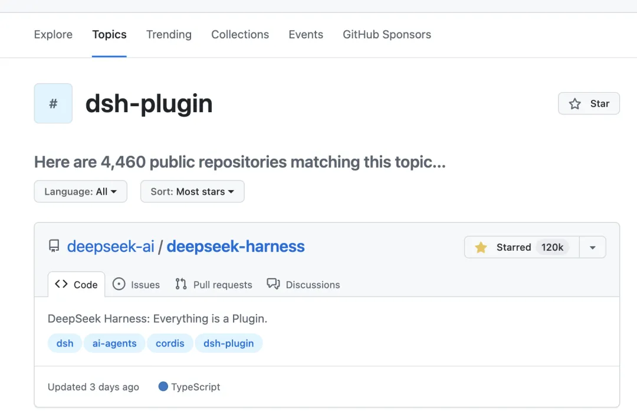Screen dimensions: 637x419
Task: Click the outline star icon on the Star button
Action: tap(574, 104)
